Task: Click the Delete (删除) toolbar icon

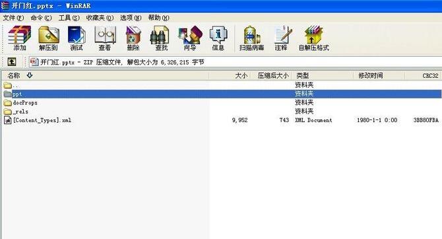Action: pyautogui.click(x=133, y=38)
